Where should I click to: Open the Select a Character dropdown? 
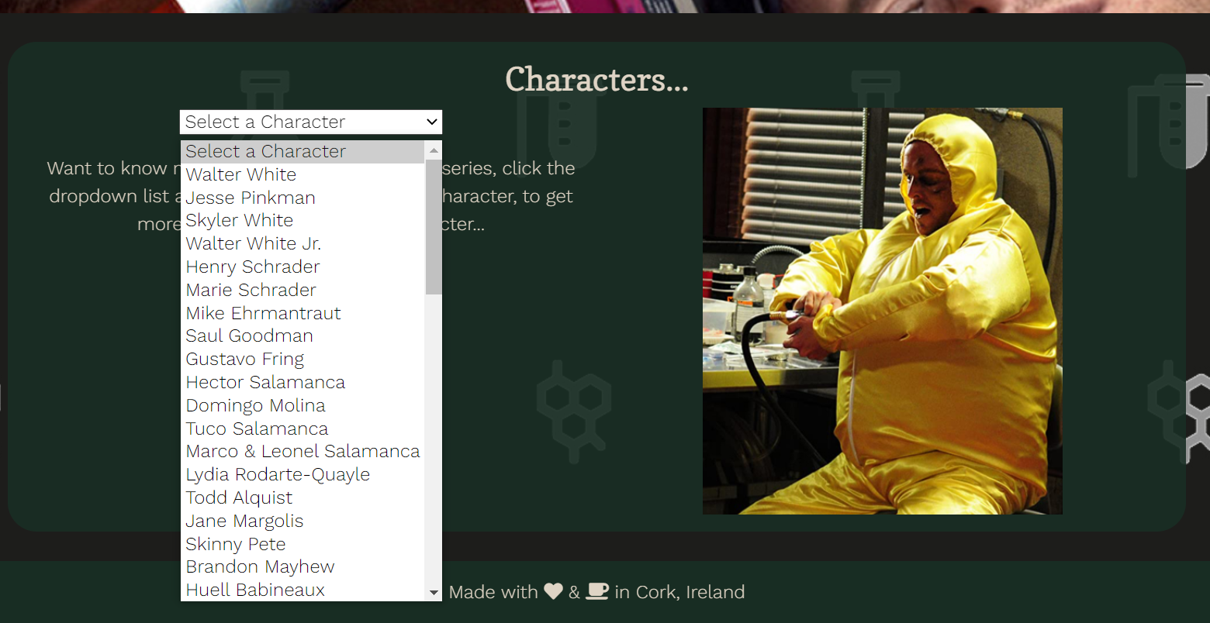pyautogui.click(x=311, y=122)
